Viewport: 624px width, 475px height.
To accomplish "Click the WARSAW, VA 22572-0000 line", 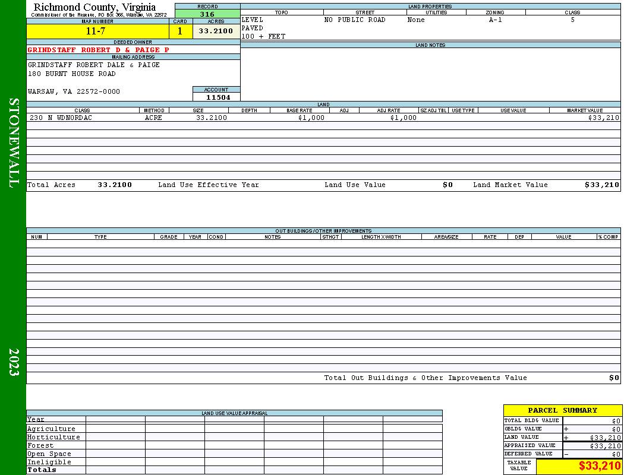I will [x=74, y=91].
